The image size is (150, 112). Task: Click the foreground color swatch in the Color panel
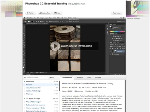pos(110,27)
